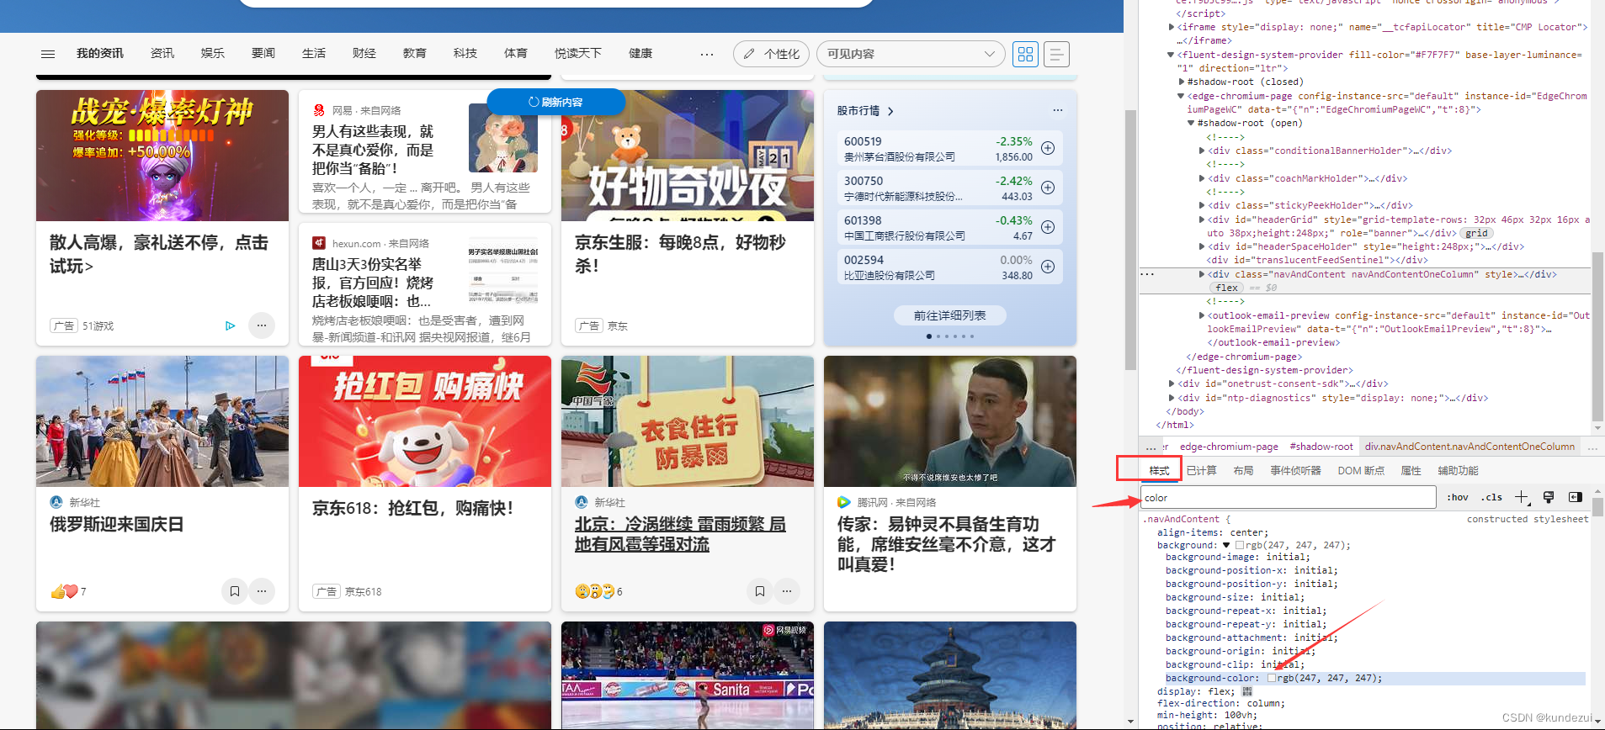Expand div conditionalBannerHolder node
Screen dimensions: 1605x730
coord(1202,151)
